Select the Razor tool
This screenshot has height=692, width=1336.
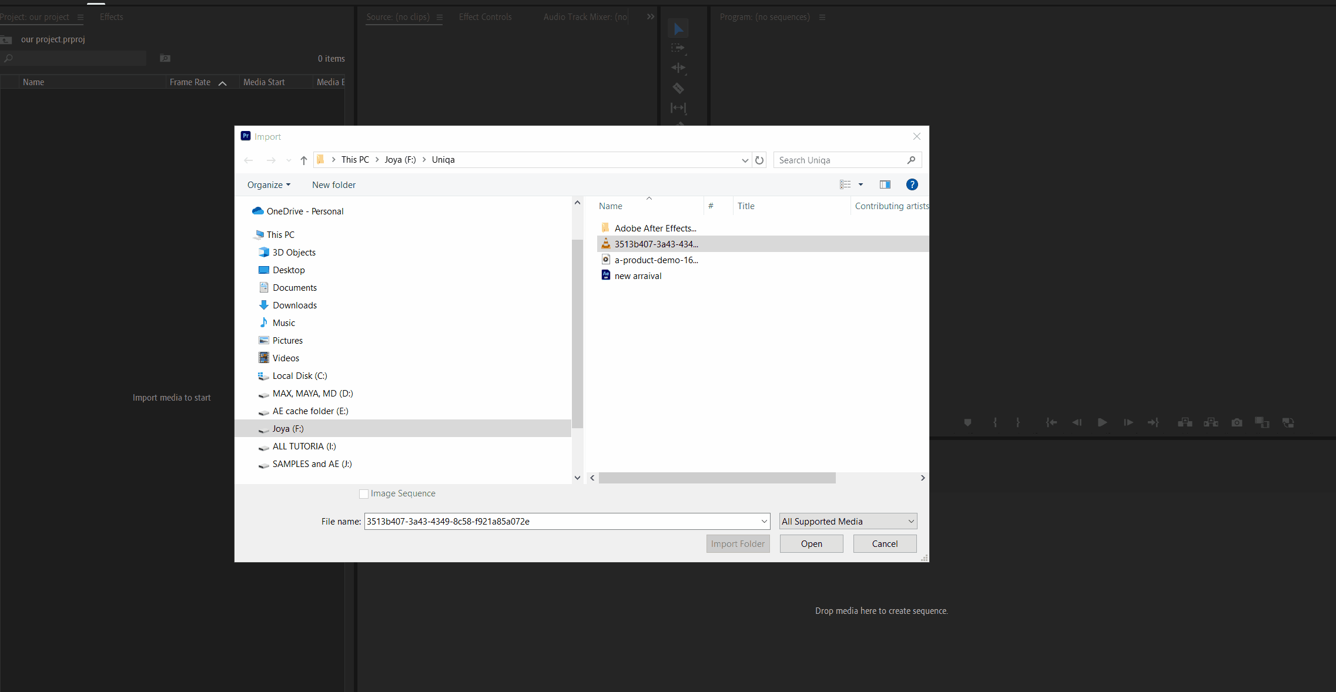tap(678, 88)
